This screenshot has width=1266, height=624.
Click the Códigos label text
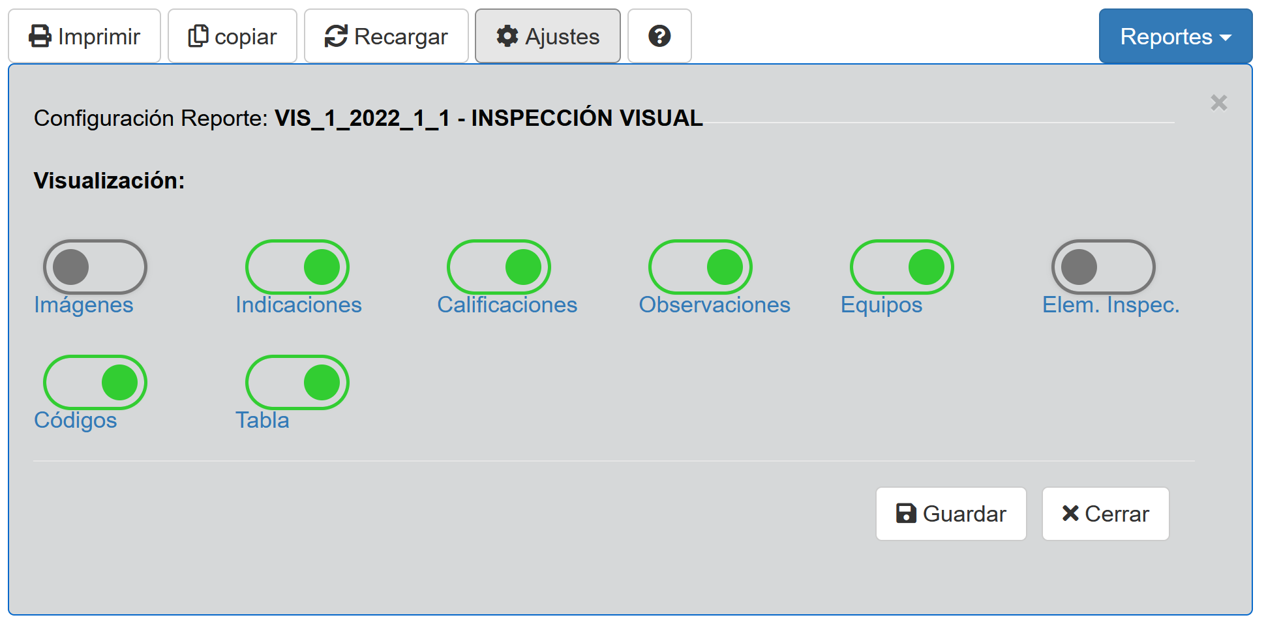coord(76,421)
